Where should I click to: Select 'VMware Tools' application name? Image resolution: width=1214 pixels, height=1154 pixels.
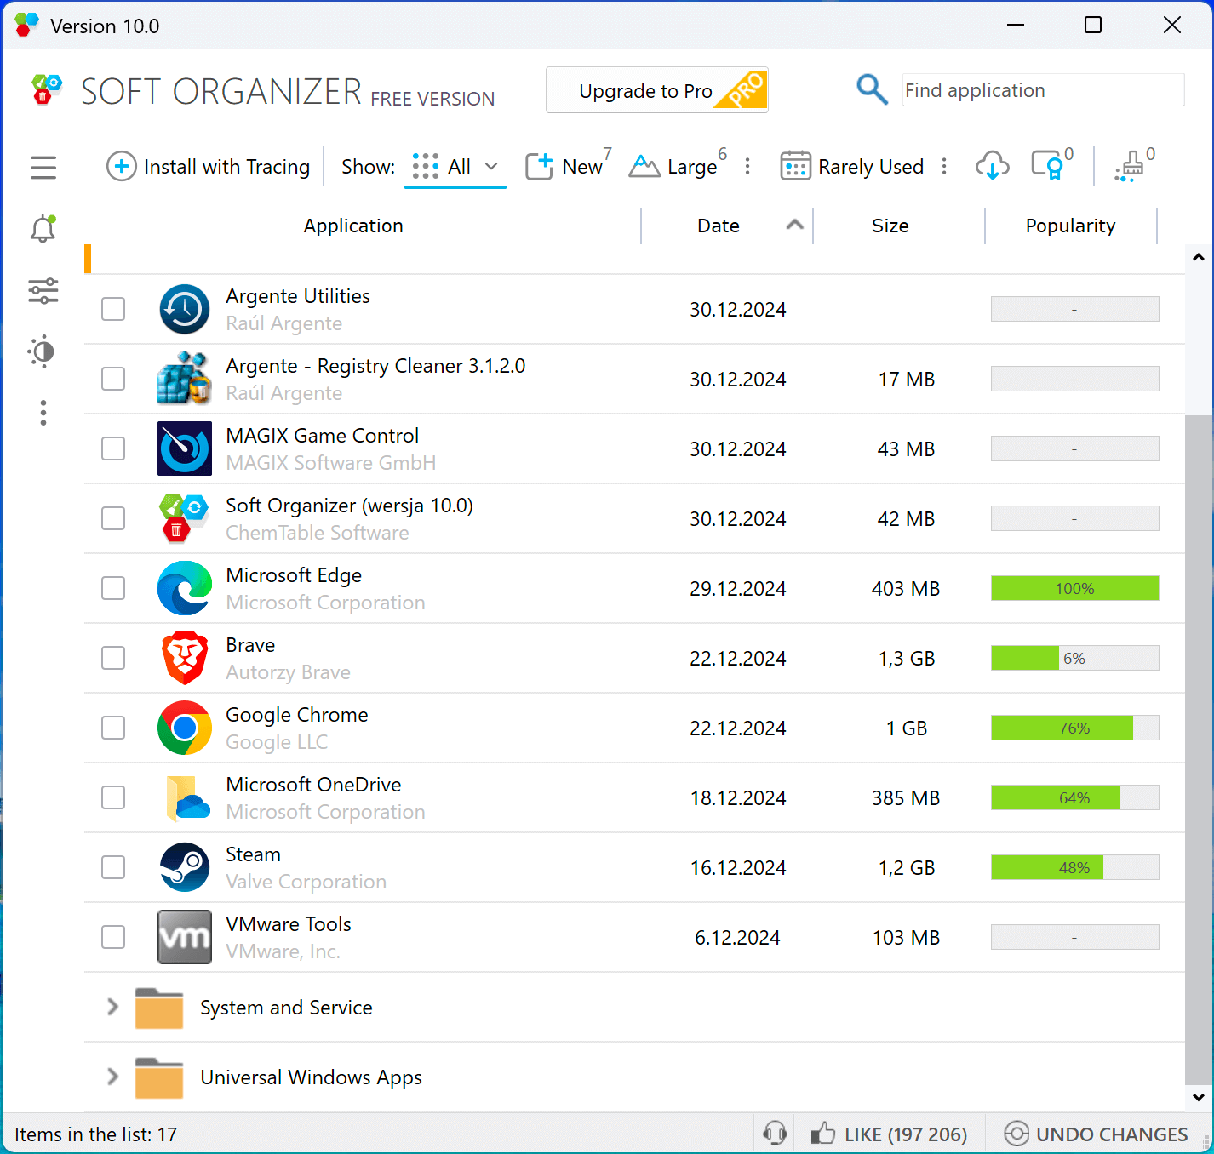click(x=289, y=924)
